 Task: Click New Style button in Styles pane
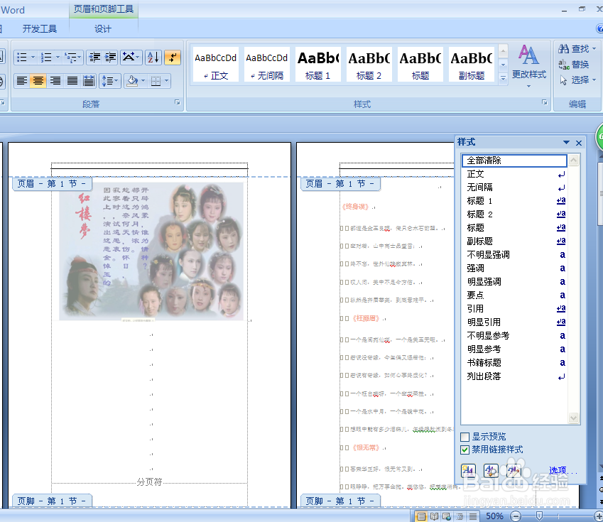pyautogui.click(x=468, y=470)
